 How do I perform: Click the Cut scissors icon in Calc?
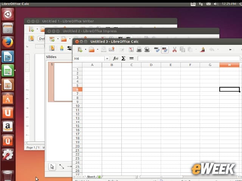click(x=175, y=49)
